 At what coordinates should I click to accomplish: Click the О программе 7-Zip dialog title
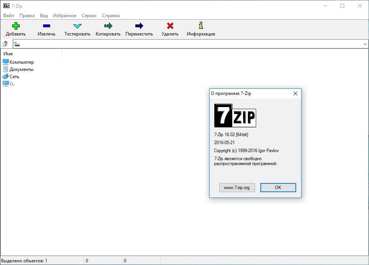[231, 93]
